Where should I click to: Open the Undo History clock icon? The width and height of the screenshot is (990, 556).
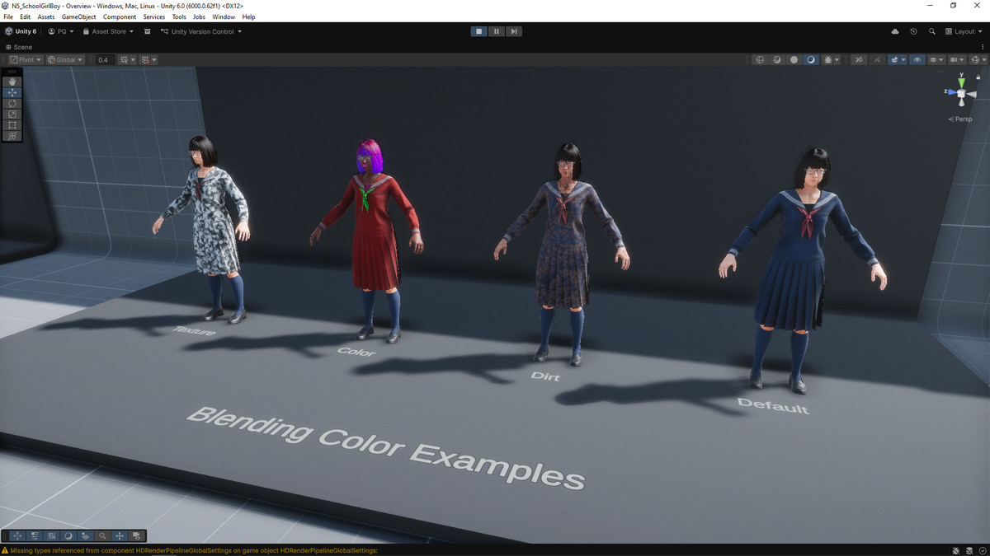click(x=913, y=31)
